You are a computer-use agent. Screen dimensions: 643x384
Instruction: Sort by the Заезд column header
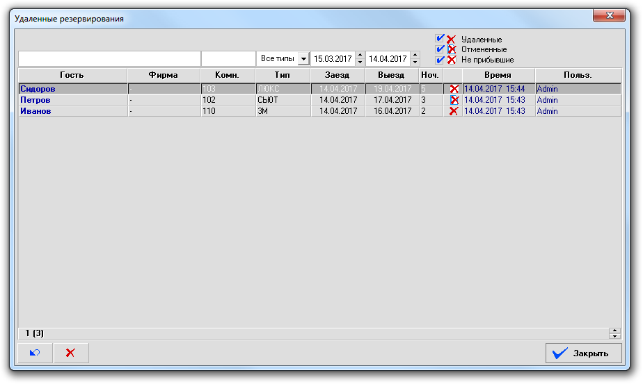click(338, 75)
